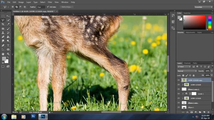Select the Polygonal Lasso tool in toolbox

pyautogui.click(x=3, y=20)
